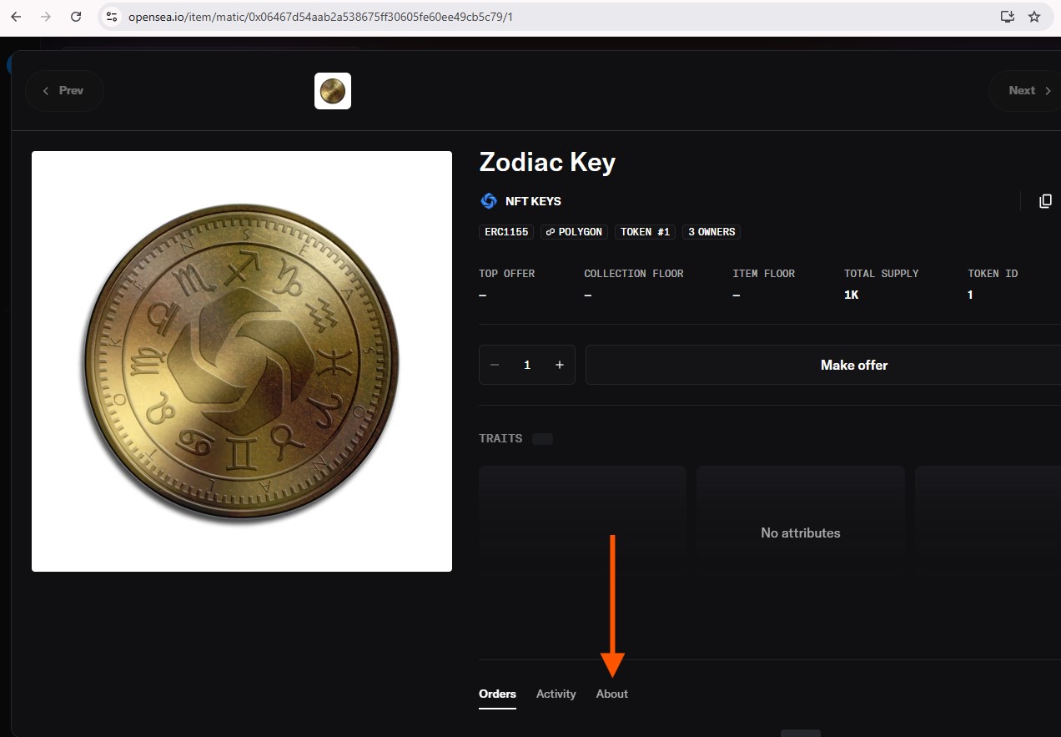
Task: Click the chain link icon on POLYGON badge
Action: point(550,232)
